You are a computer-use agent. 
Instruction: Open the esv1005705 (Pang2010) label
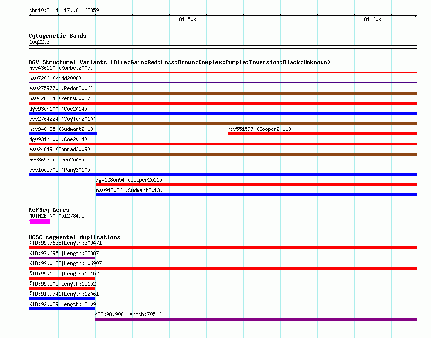pyautogui.click(x=60, y=170)
